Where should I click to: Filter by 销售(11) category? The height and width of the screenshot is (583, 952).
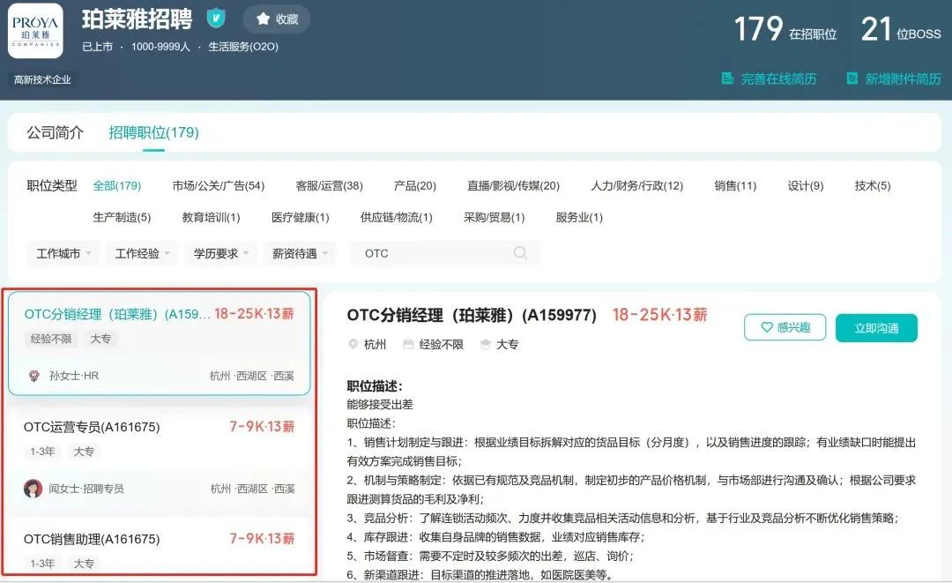click(735, 186)
